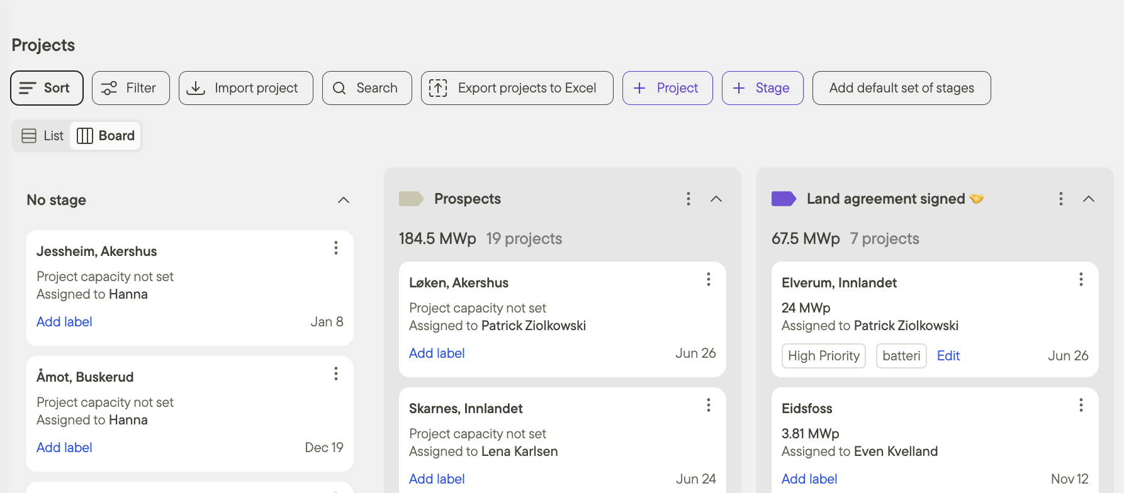The width and height of the screenshot is (1124, 493).
Task: Open Løken, Akershus card menu
Action: pos(709,279)
